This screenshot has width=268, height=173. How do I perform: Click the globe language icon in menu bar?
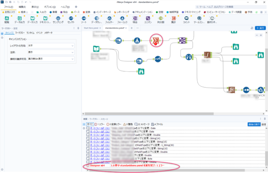tap(76, 7)
